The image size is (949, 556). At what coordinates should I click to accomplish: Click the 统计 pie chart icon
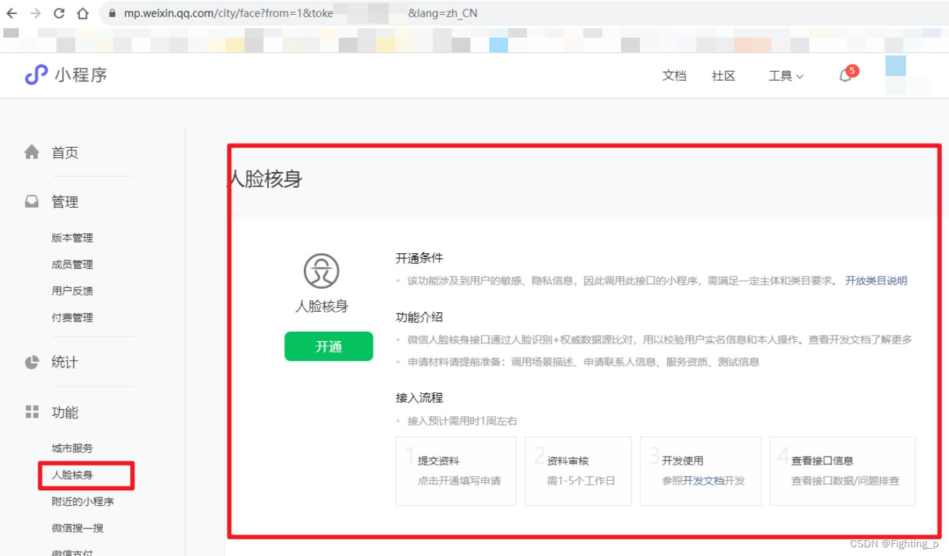[31, 362]
